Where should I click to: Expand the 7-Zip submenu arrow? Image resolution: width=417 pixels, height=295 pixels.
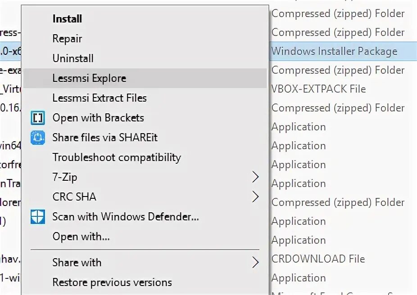[255, 177]
